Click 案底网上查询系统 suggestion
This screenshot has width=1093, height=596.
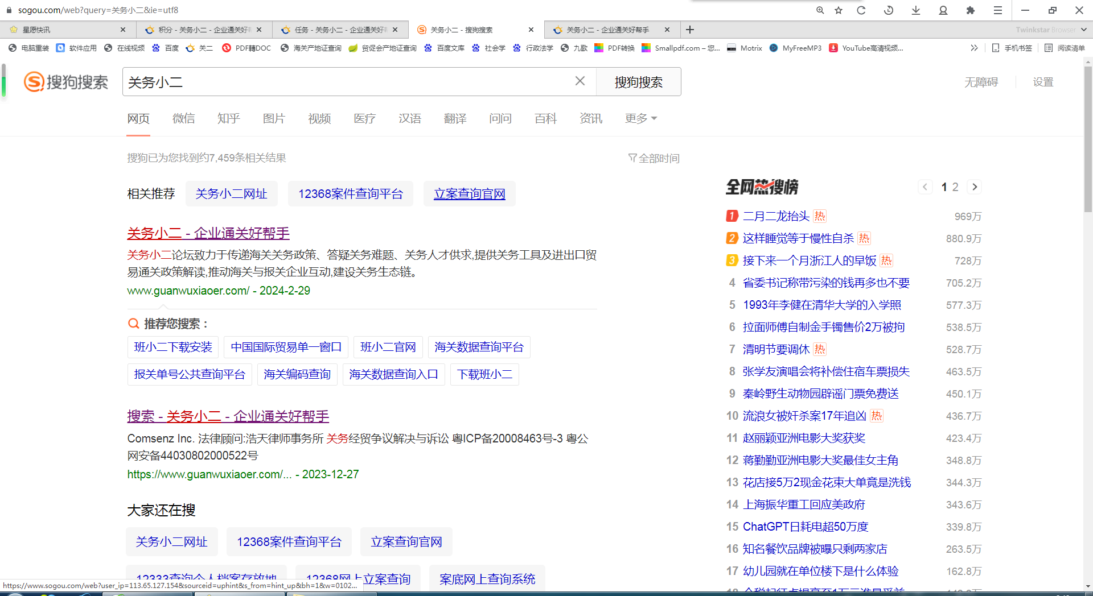487,579
